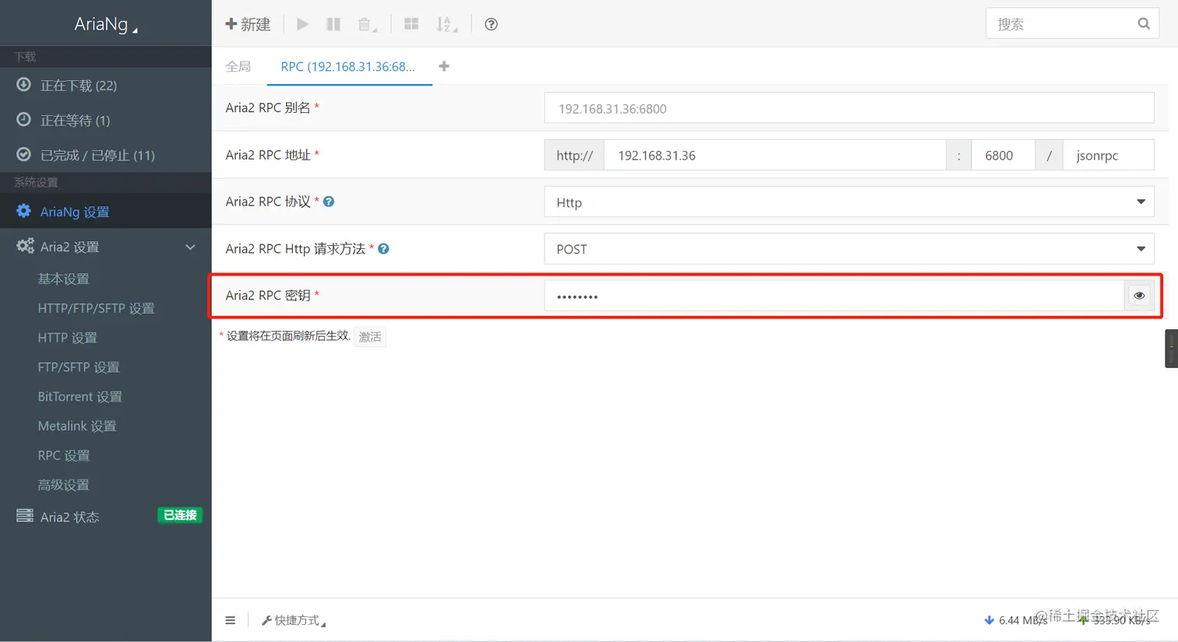Switch to the 全局 tab

point(238,67)
